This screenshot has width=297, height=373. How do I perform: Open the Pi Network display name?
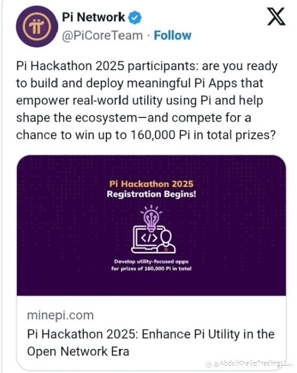coord(93,17)
